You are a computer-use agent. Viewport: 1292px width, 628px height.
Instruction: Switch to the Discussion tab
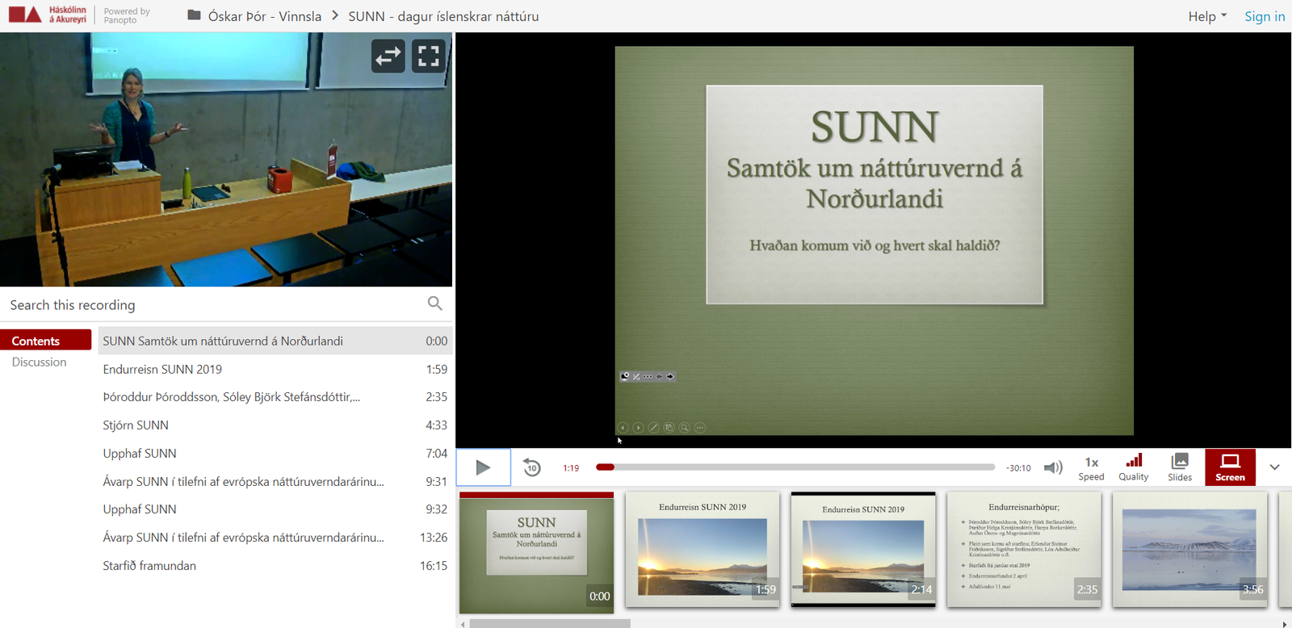pos(40,362)
